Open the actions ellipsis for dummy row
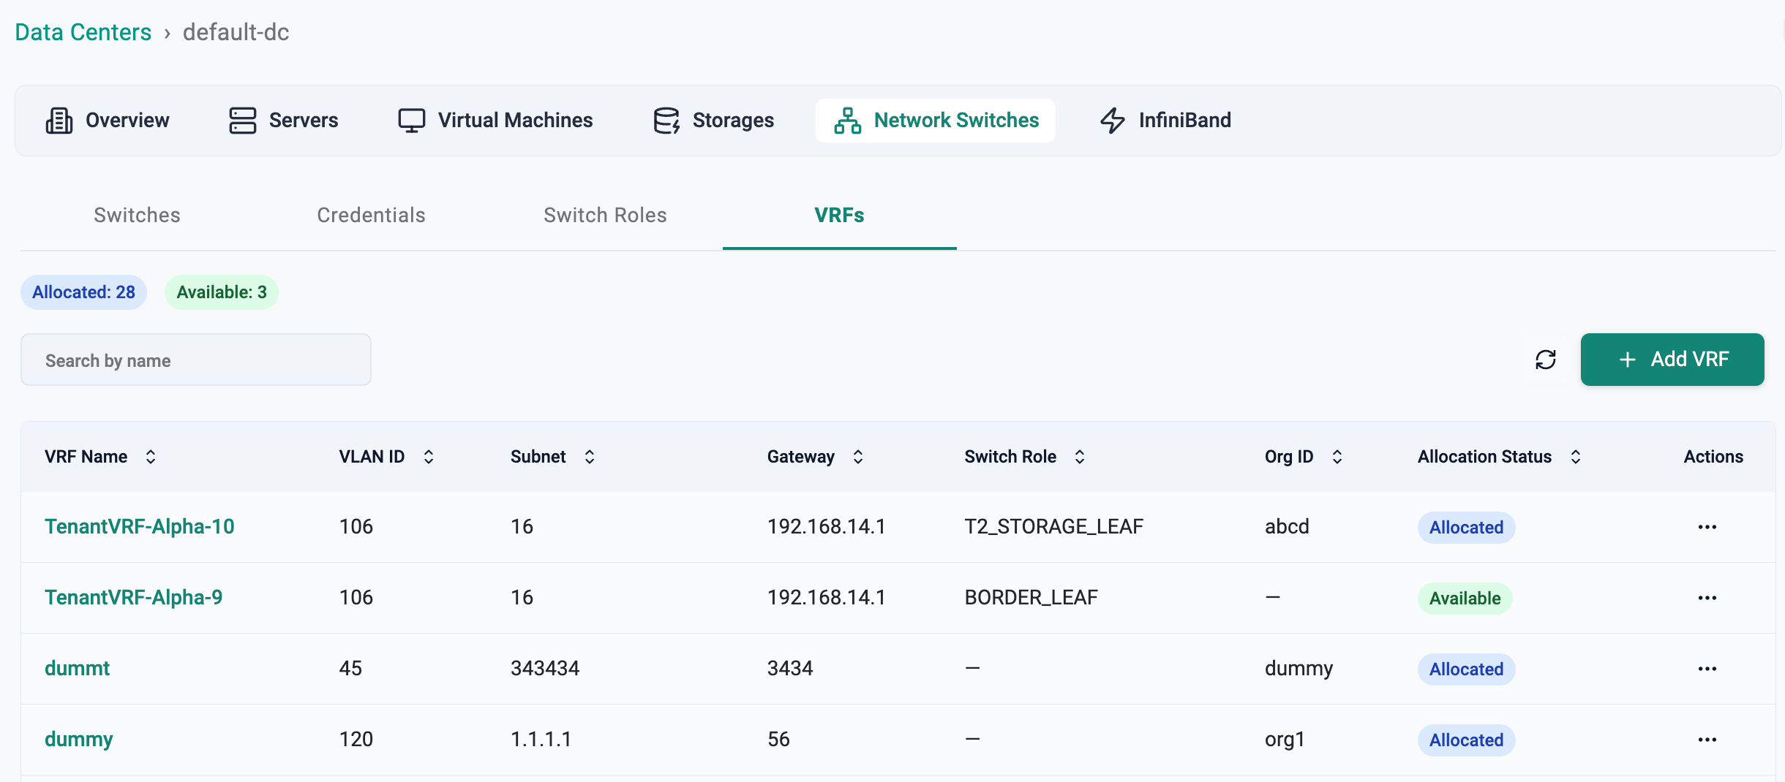The height and width of the screenshot is (782, 1785). [1707, 740]
